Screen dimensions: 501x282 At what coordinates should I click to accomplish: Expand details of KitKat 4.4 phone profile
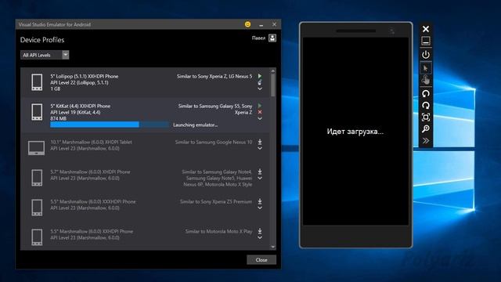(x=260, y=118)
